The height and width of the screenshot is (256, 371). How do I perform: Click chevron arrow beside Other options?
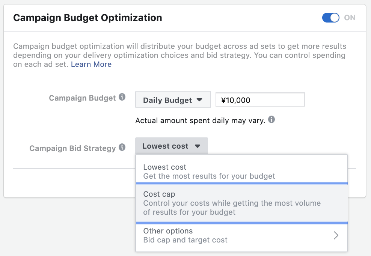click(336, 235)
